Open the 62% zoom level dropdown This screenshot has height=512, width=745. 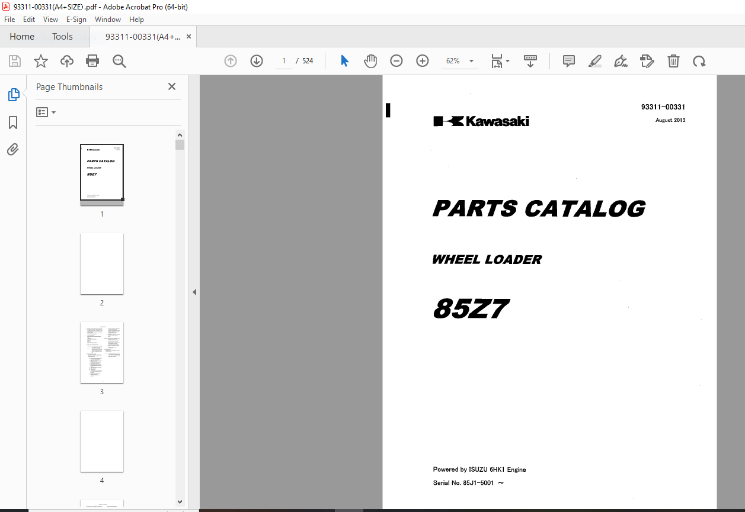(x=460, y=61)
